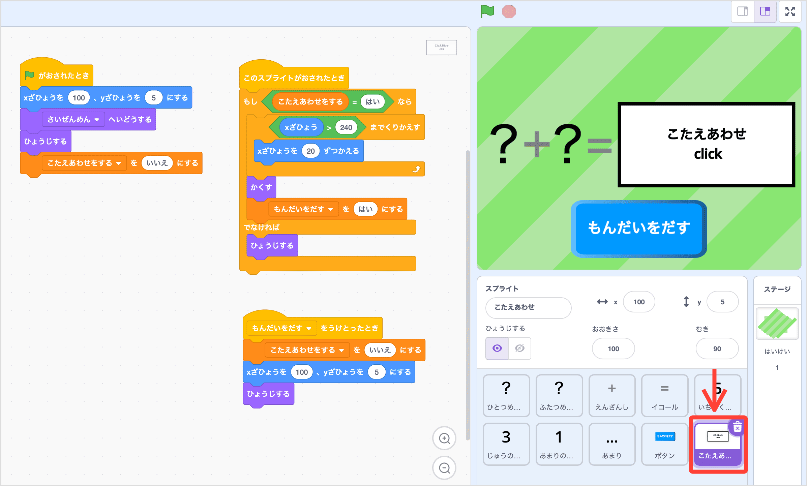Zoom out of the code workspace
The width and height of the screenshot is (807, 486).
click(444, 468)
